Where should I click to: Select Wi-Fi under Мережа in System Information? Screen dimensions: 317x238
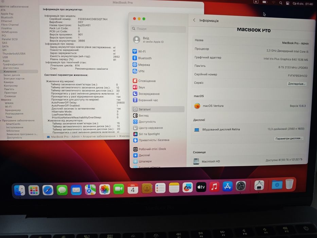tap(8, 107)
